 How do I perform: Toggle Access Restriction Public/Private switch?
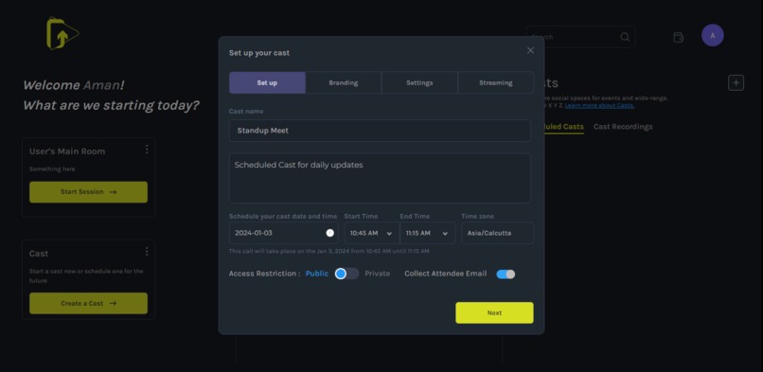point(346,274)
